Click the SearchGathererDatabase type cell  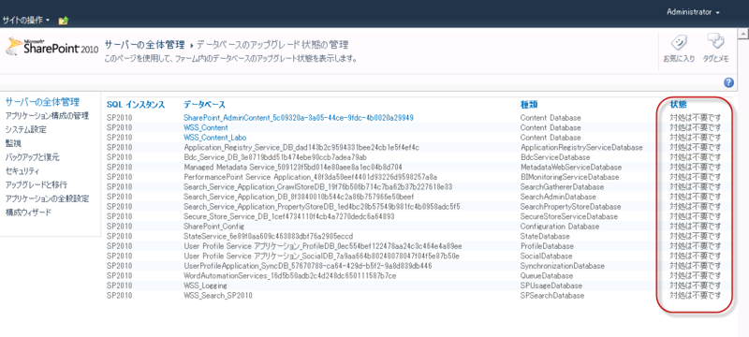click(563, 186)
